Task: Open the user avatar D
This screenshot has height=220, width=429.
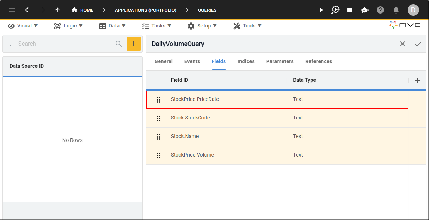Action: tap(413, 10)
